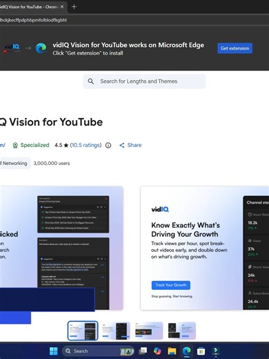Select the second screenshot thumbnail
The width and height of the screenshot is (269, 359).
(116, 331)
